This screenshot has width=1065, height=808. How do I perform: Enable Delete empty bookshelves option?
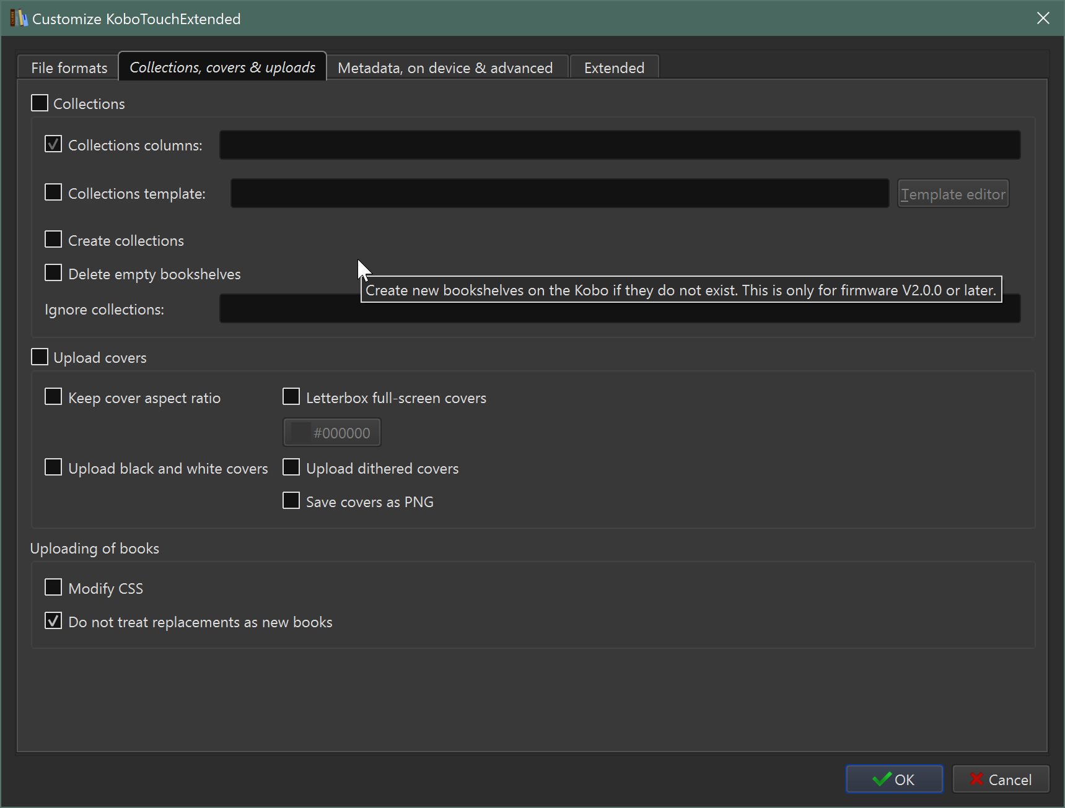coord(53,273)
